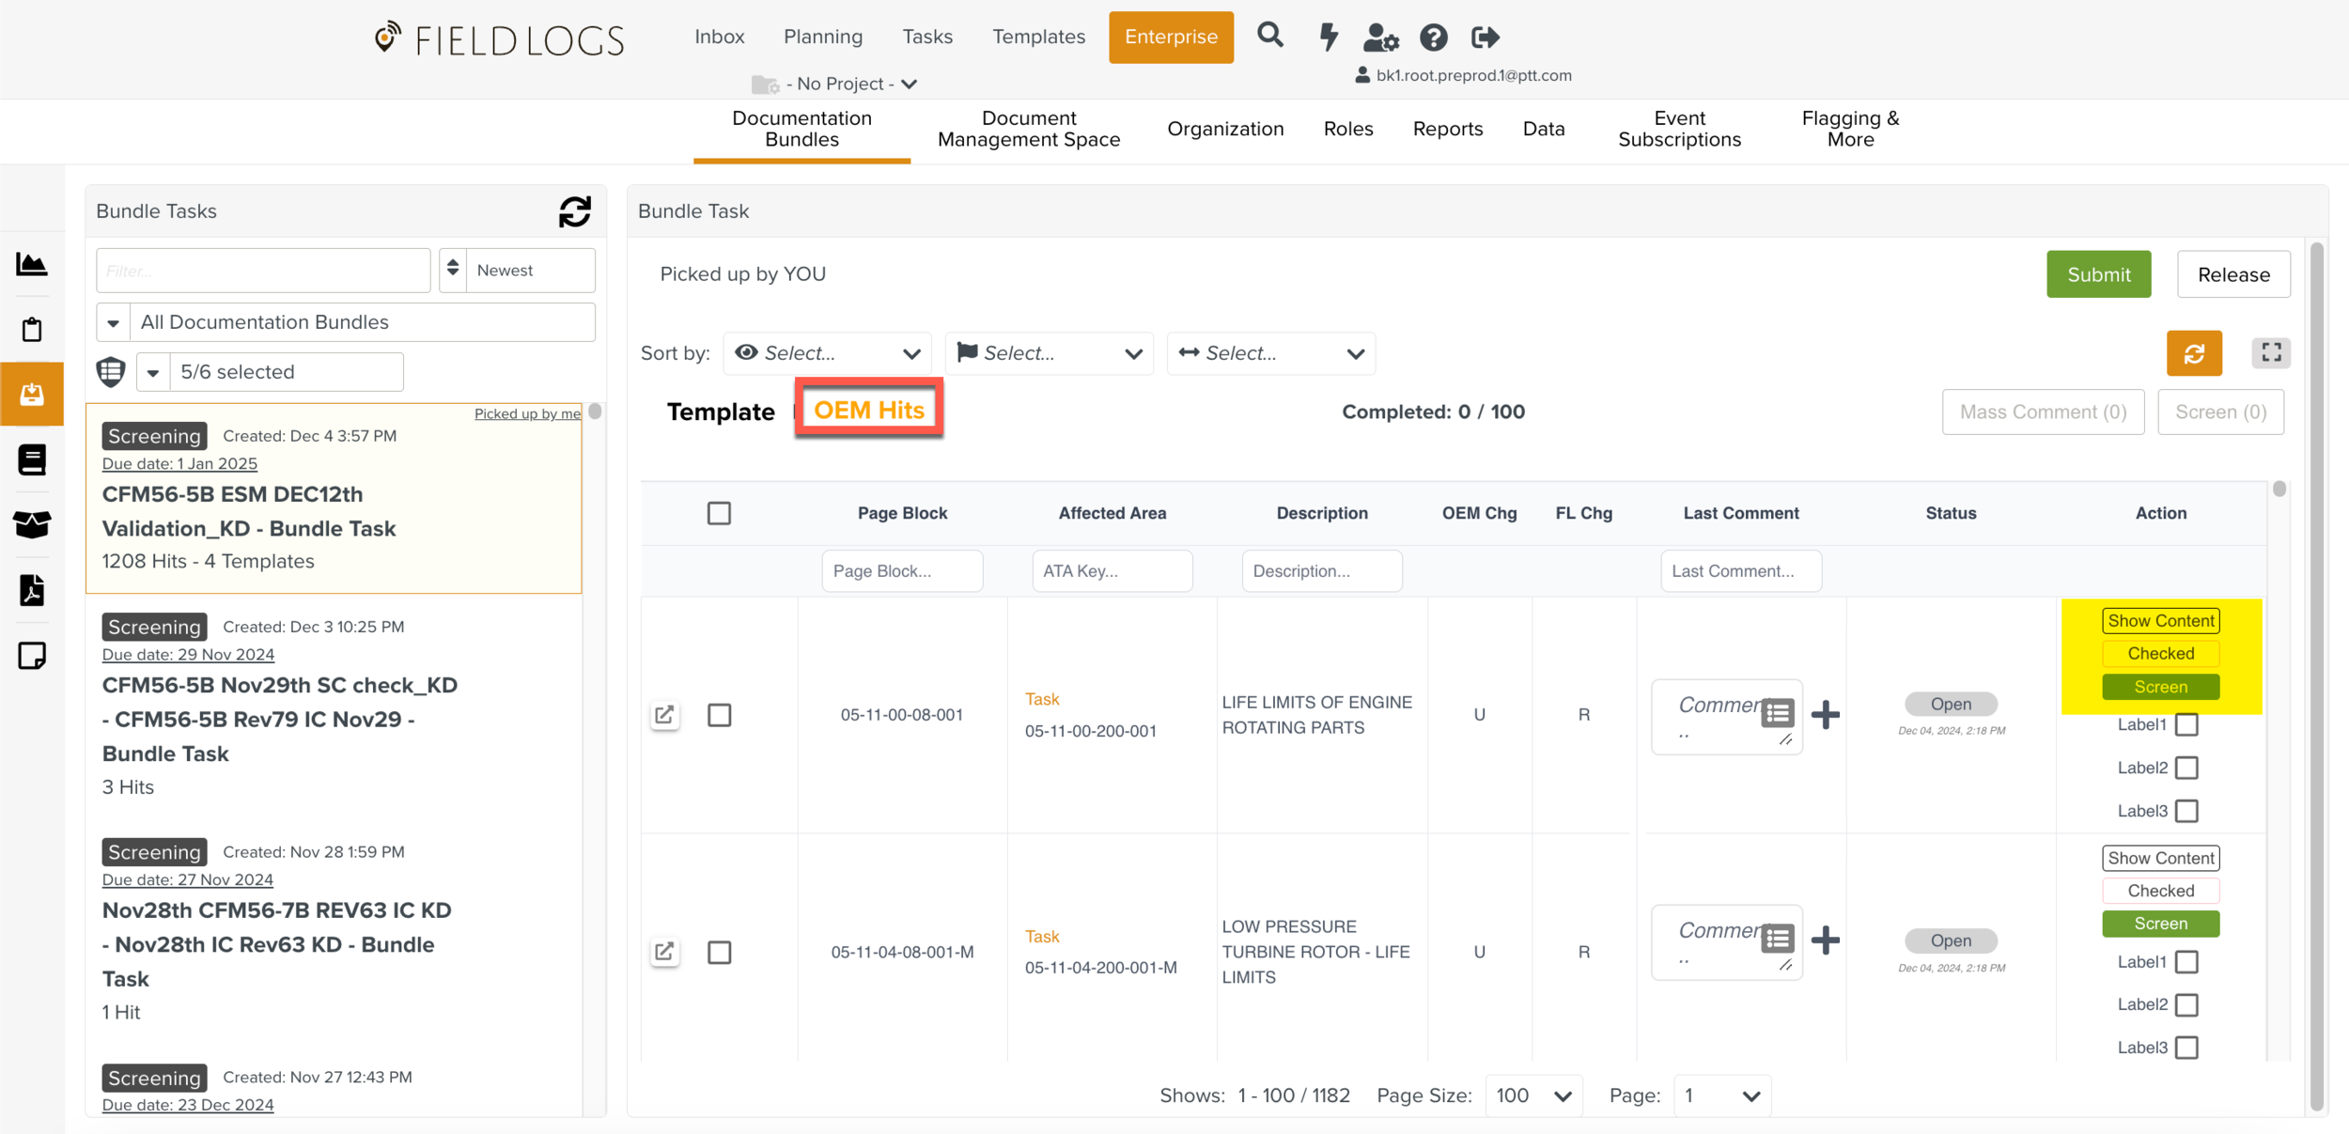Open the lightning bolt quick actions icon
Image resolution: width=2349 pixels, height=1134 pixels.
click(1329, 37)
